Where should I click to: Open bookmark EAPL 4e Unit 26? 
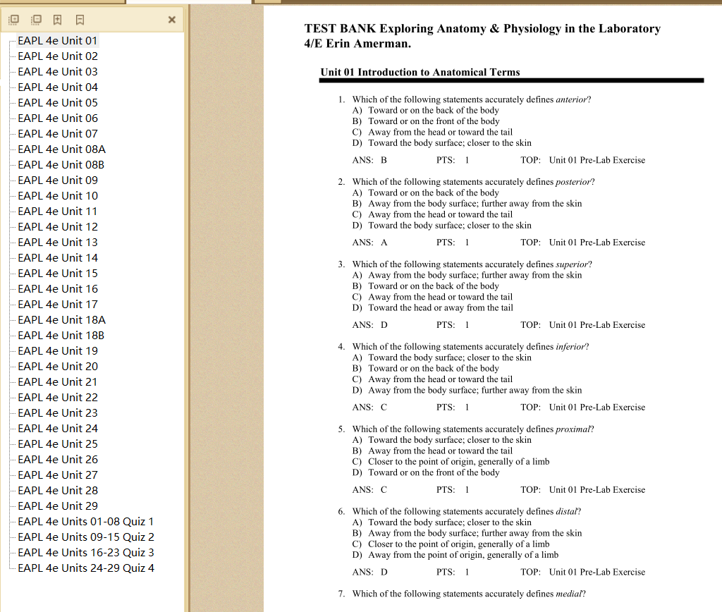pos(58,459)
